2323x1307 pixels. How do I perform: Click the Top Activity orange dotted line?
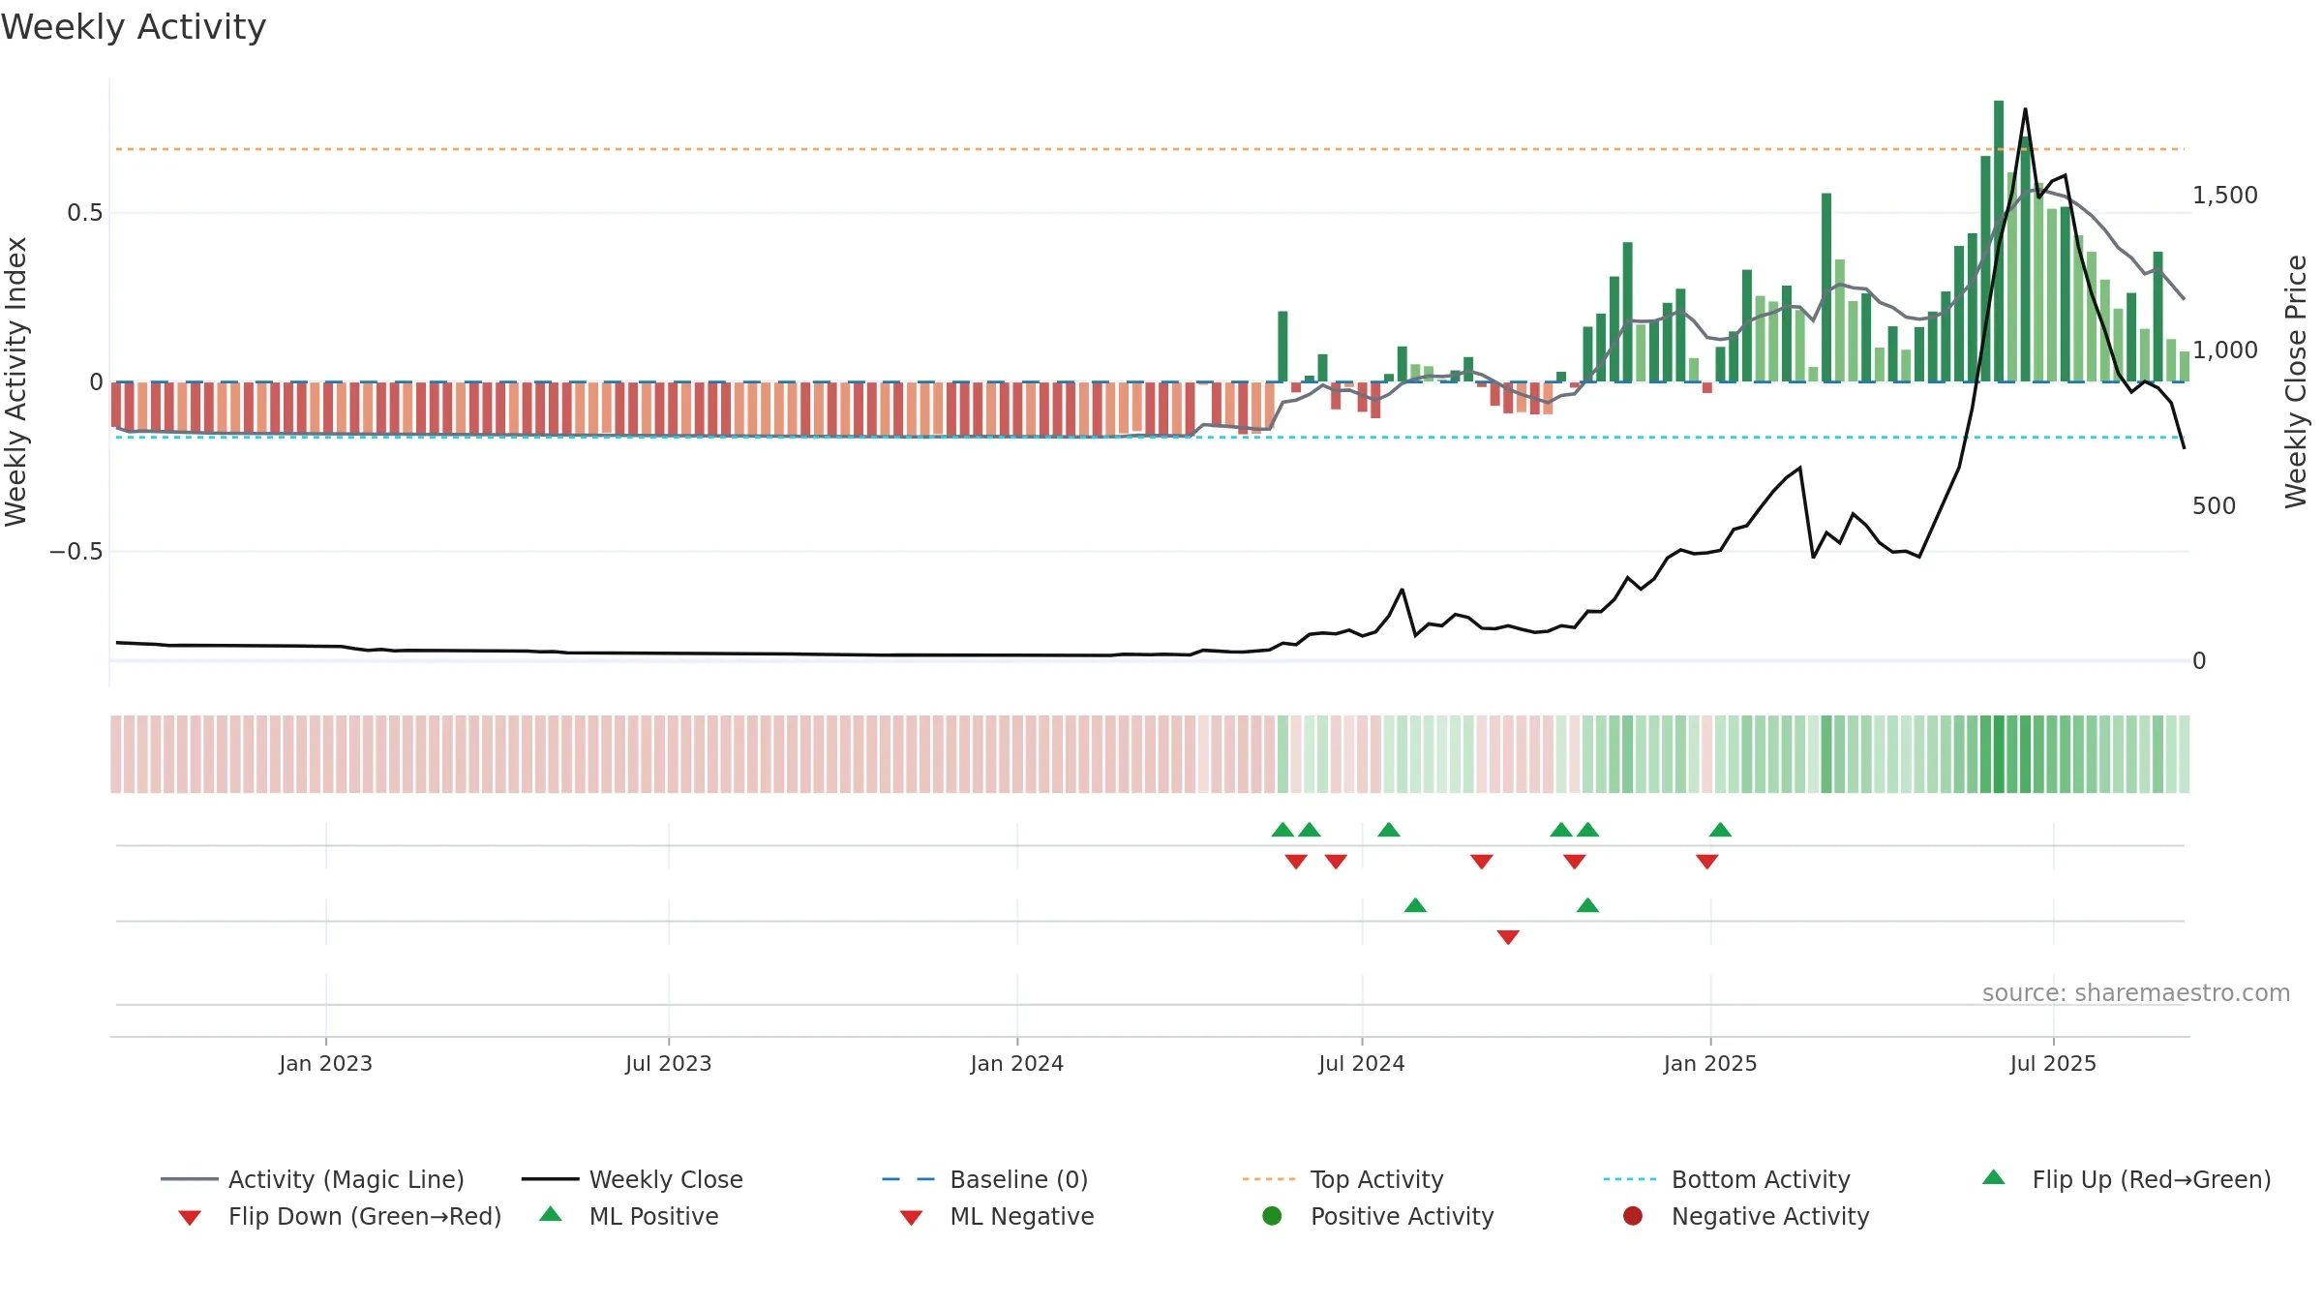(x=1150, y=149)
